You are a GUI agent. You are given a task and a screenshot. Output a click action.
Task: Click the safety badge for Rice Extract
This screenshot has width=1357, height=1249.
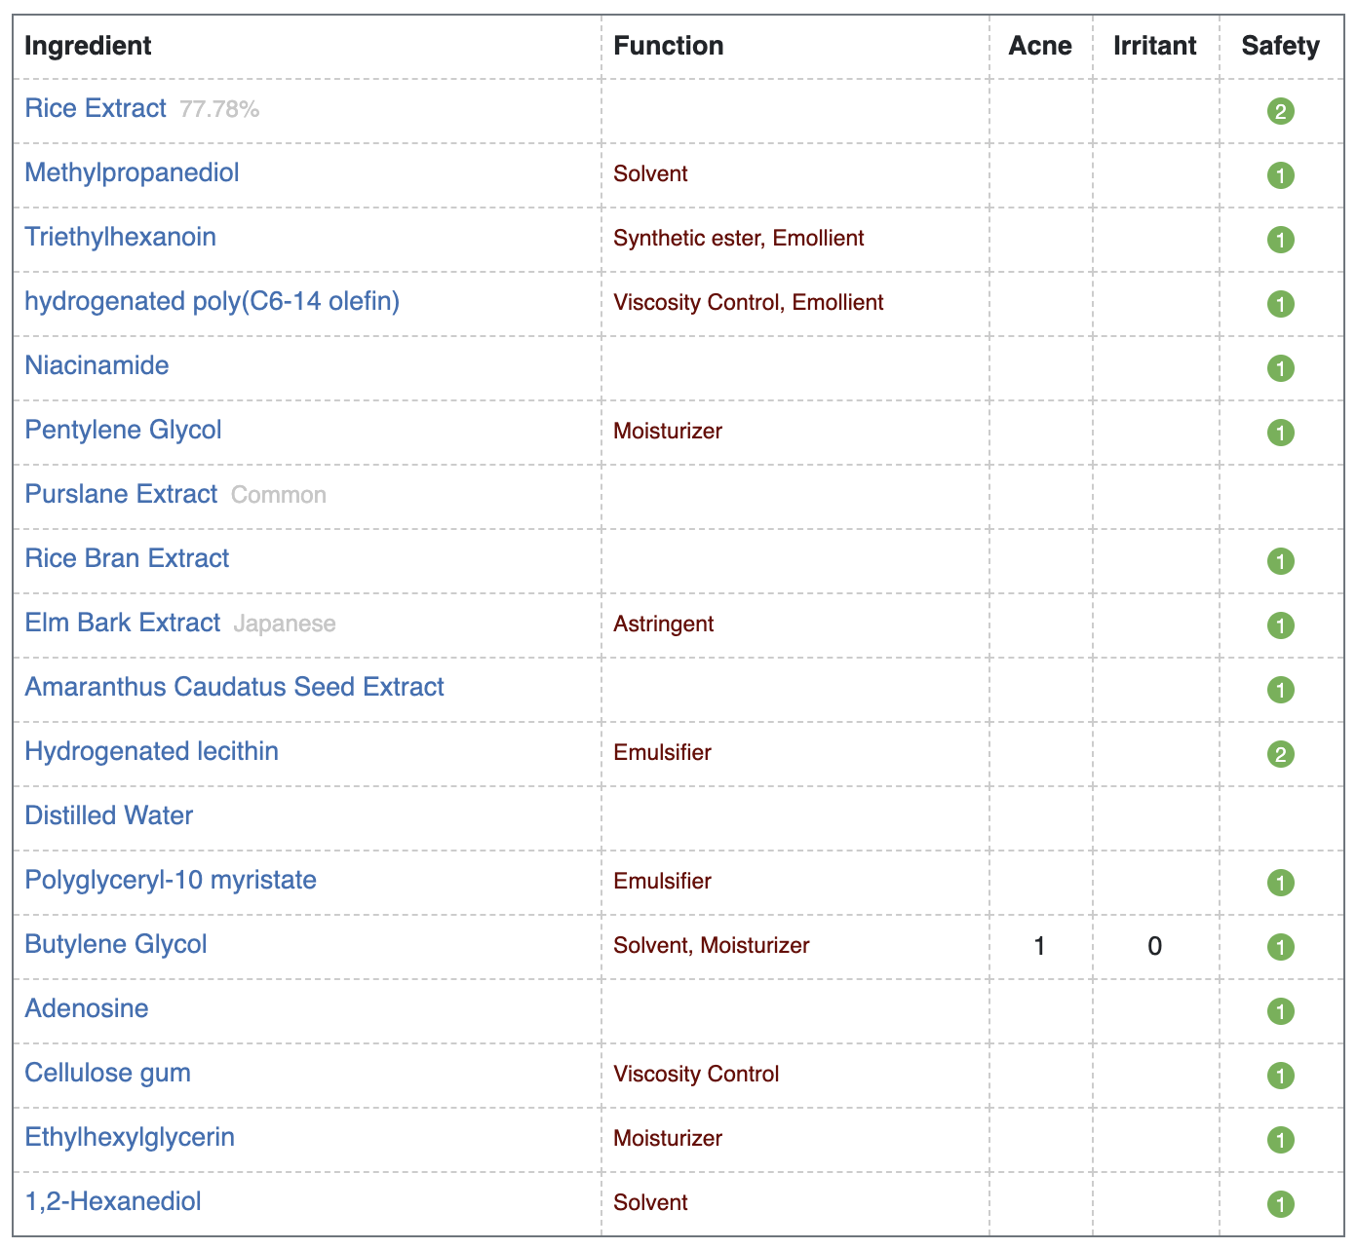tap(1280, 111)
